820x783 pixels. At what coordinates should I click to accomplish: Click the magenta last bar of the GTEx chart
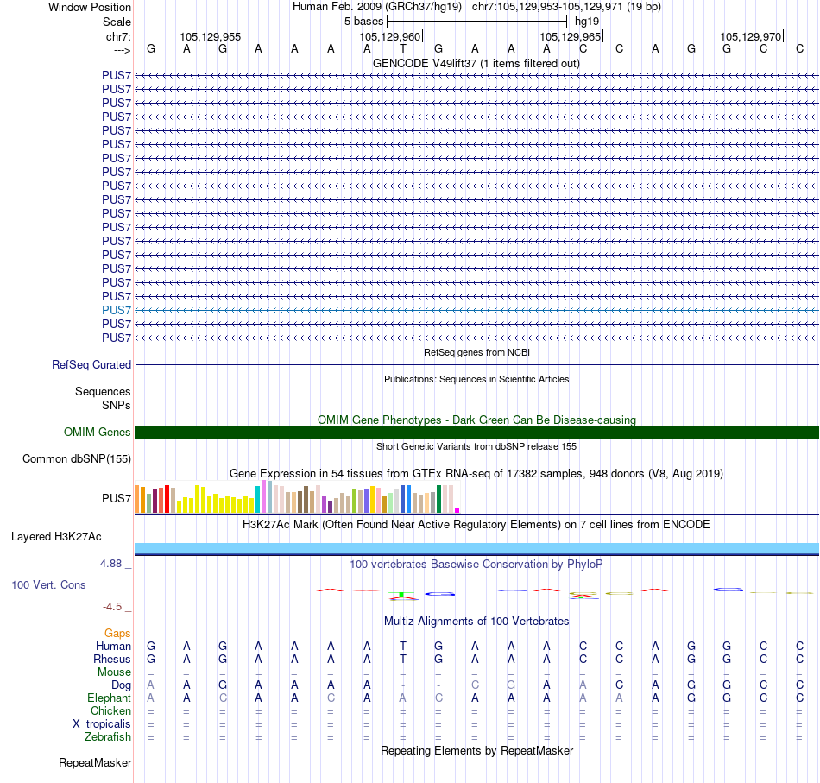click(457, 510)
